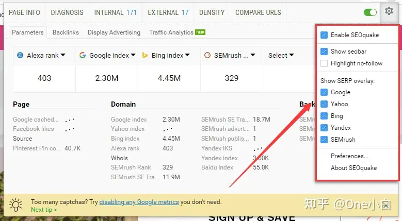Toggle the green SEOquake on/off switch
This screenshot has width=402, height=221.
(370, 12)
